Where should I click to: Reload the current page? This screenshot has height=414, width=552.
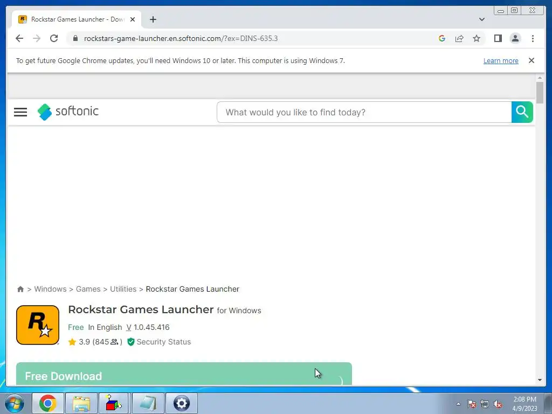[x=54, y=38]
